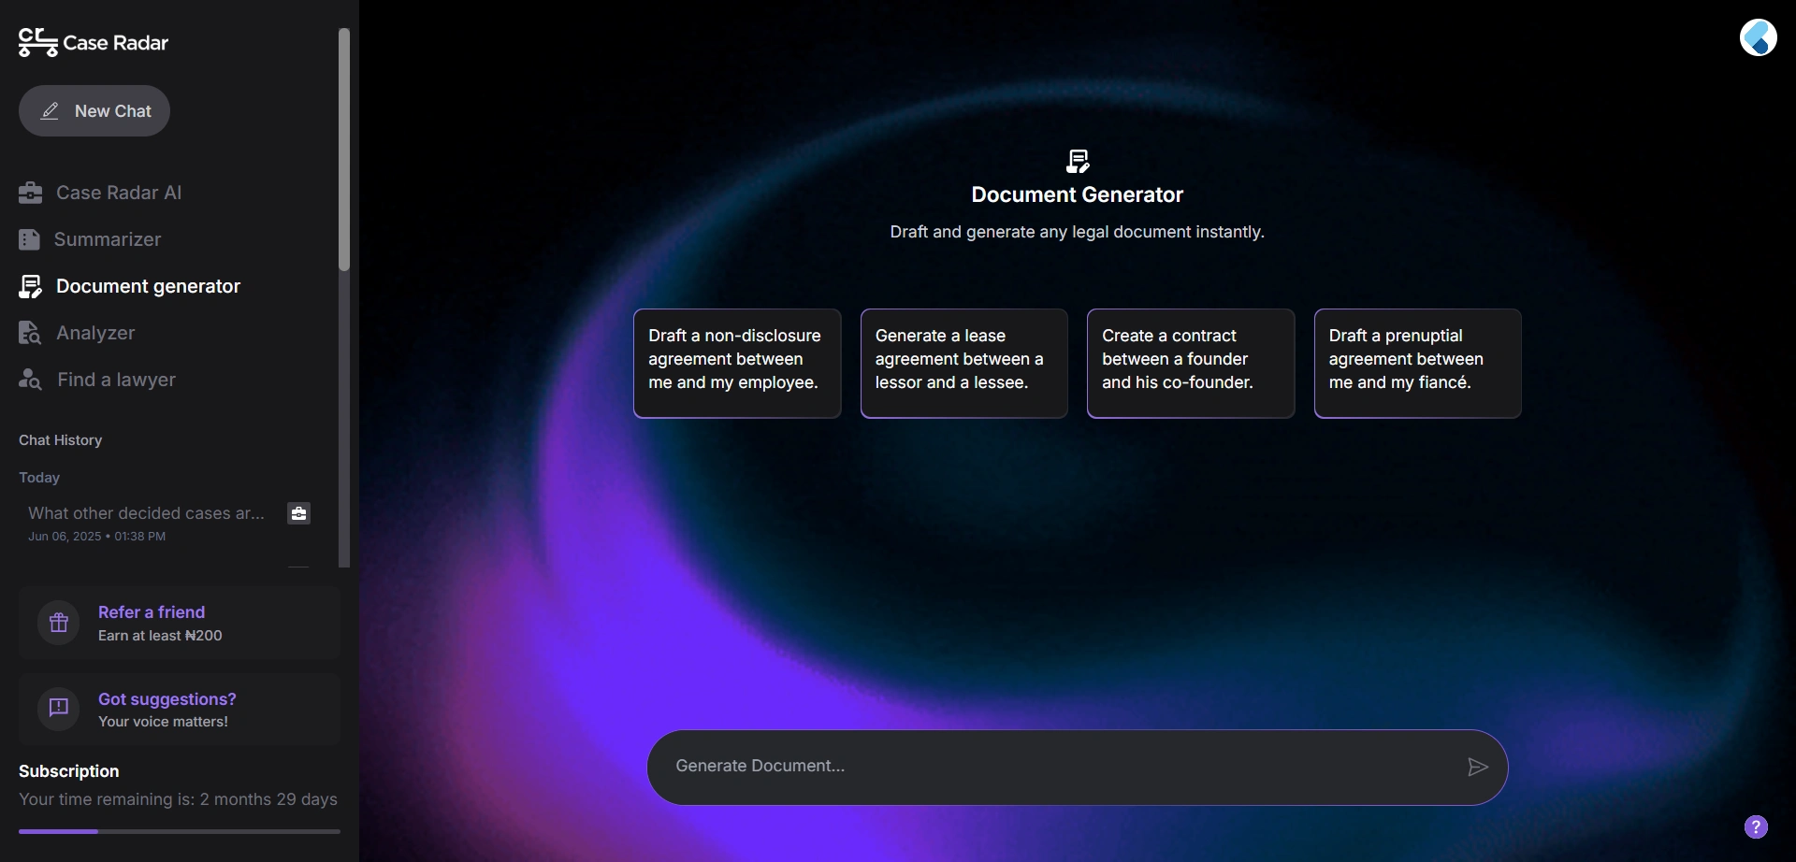
Task: Open the user profile avatar
Action: pyautogui.click(x=1759, y=37)
